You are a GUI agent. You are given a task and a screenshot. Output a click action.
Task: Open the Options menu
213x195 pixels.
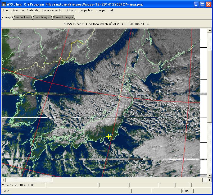point(70,10)
